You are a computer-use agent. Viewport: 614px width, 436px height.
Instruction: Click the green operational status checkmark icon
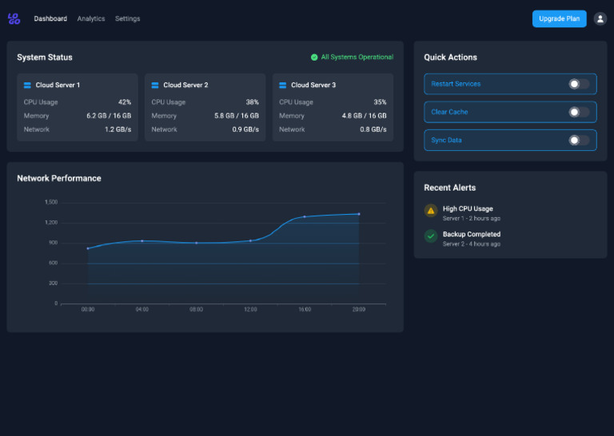[314, 57]
